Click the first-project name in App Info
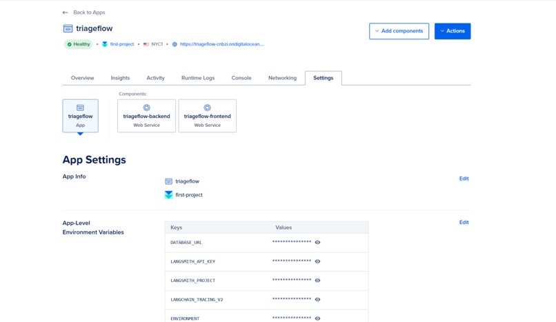The height and width of the screenshot is (322, 556). click(x=189, y=195)
